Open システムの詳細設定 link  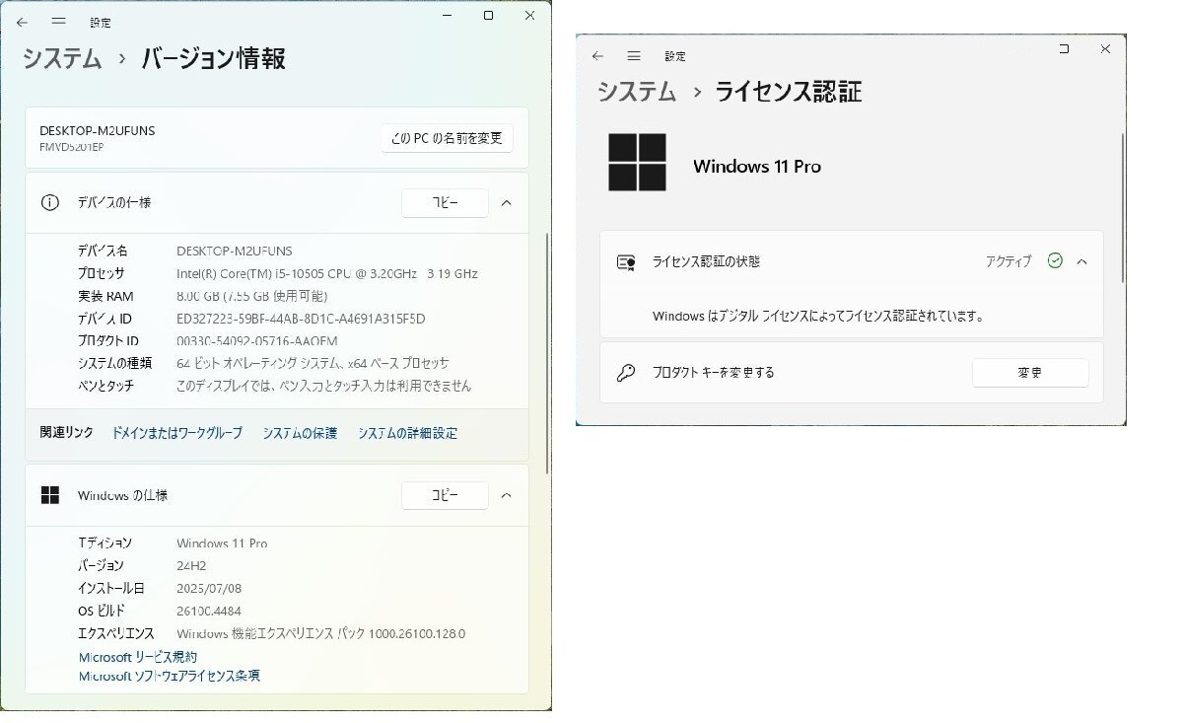pyautogui.click(x=407, y=432)
